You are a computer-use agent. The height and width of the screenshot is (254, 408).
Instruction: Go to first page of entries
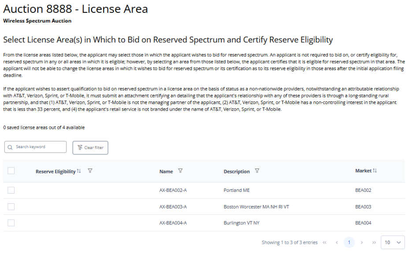coord(325,243)
